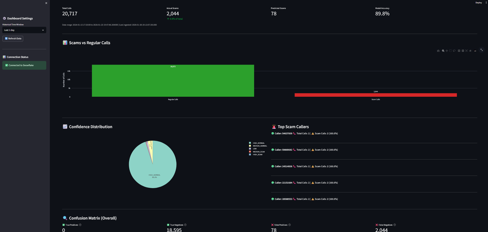Click Zoom in plus icon on chart
The image size is (488, 232).
pyautogui.click(x=459, y=51)
